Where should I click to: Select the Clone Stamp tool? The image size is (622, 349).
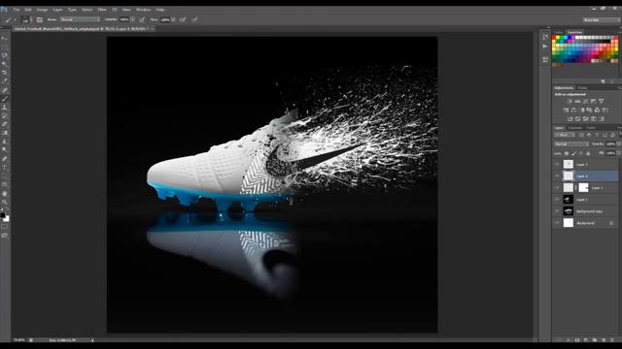pos(5,108)
